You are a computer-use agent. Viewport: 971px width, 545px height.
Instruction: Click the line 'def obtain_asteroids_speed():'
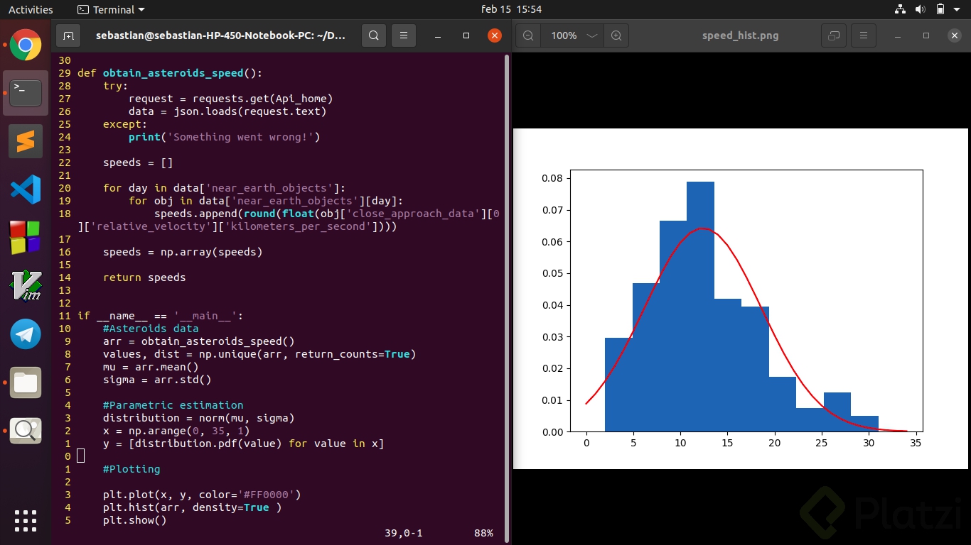click(x=170, y=73)
